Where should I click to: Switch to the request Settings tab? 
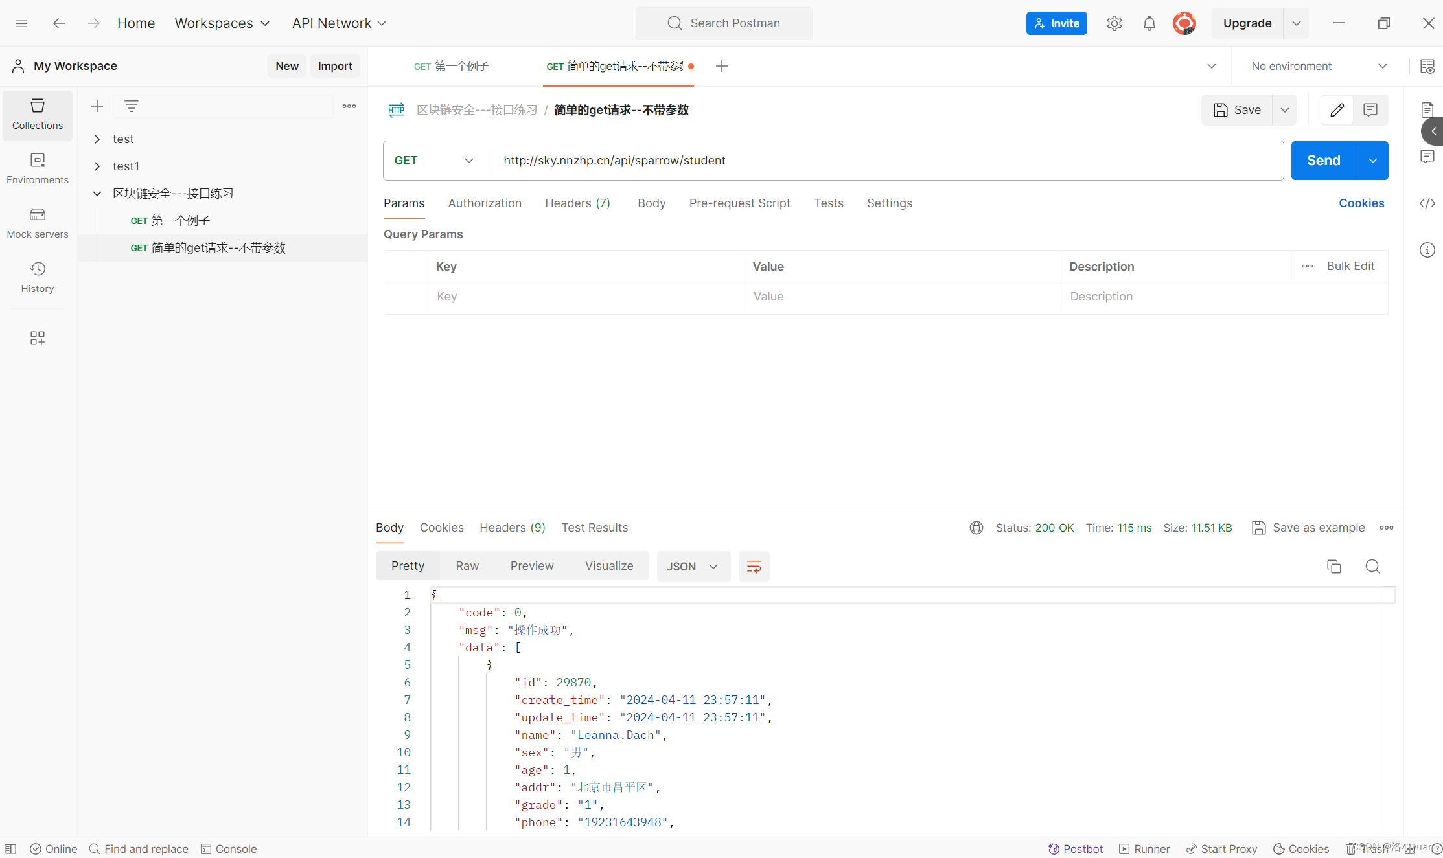point(890,203)
